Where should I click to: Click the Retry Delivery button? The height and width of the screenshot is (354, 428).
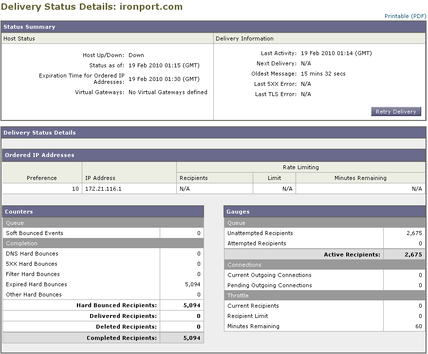(x=396, y=112)
